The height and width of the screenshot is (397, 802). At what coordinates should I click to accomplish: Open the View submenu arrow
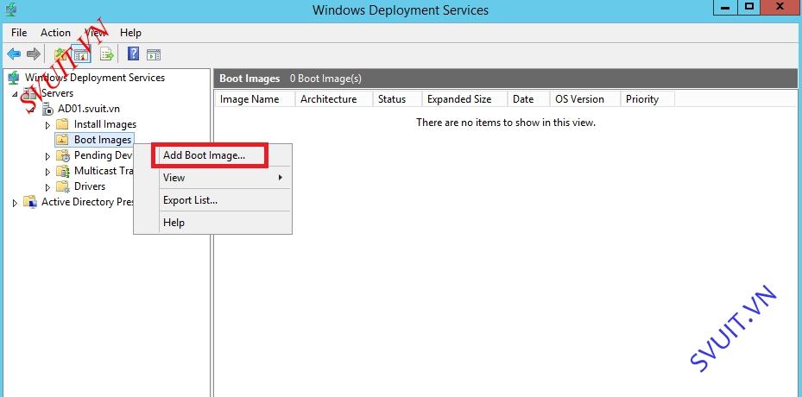click(x=281, y=178)
